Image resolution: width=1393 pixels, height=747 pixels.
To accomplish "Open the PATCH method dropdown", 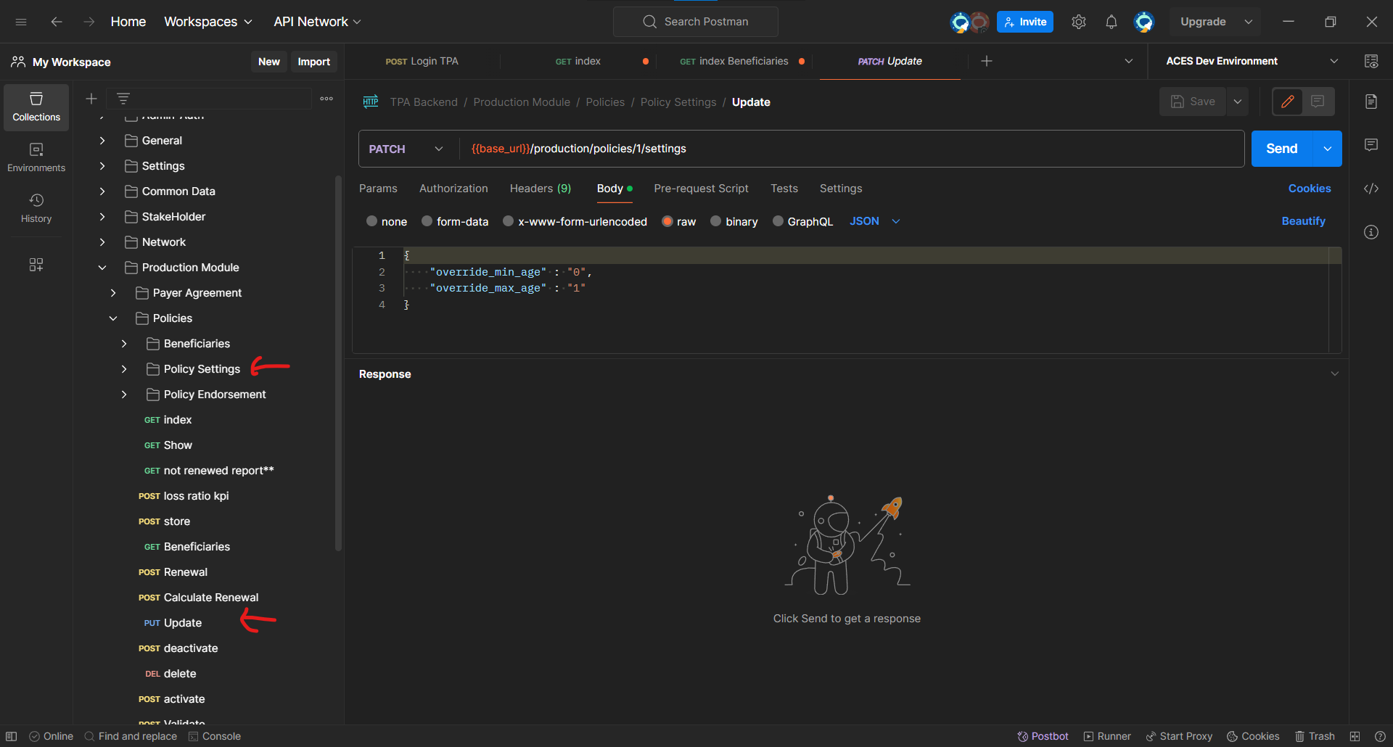I will tap(406, 149).
